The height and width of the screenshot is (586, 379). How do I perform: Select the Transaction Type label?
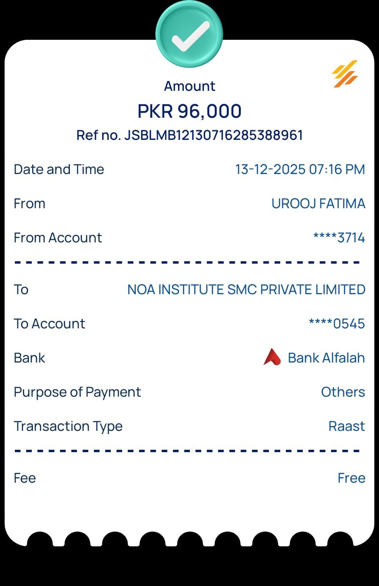[68, 426]
